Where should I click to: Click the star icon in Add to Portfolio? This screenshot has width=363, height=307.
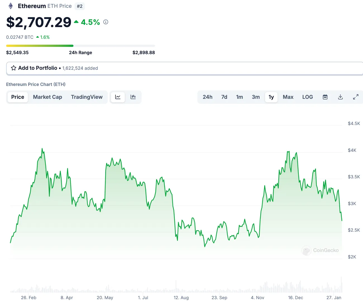pyautogui.click(x=13, y=68)
